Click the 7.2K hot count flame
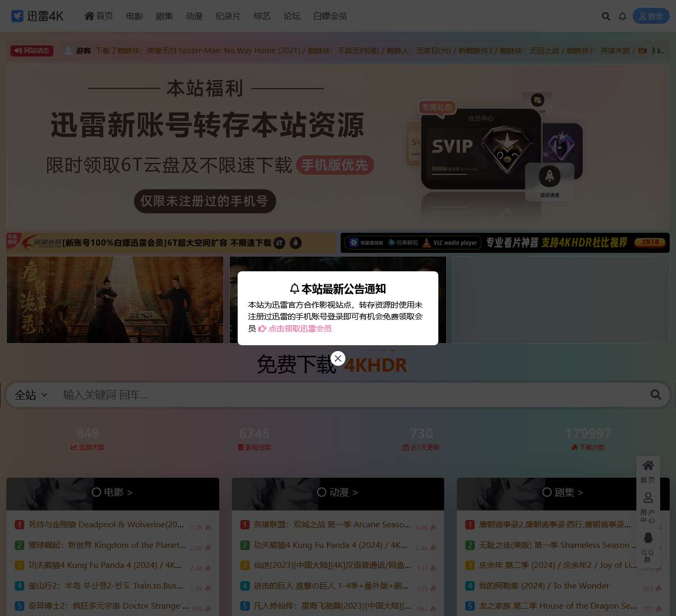676x616 pixels. (x=201, y=527)
